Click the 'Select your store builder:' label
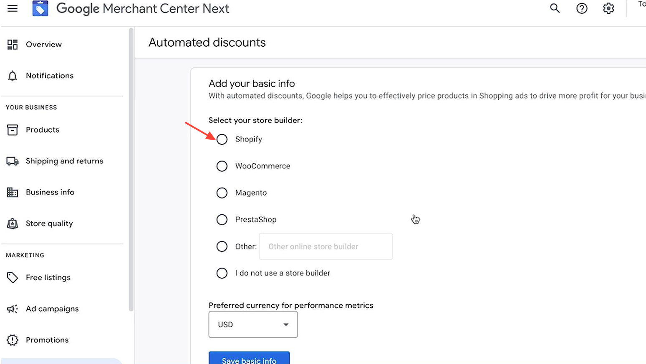This screenshot has height=364, width=646. pos(255,120)
